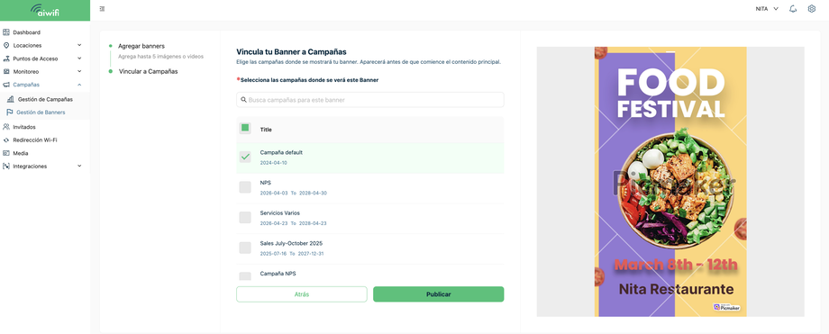Uncheck the Campaña default checkbox
Screen dimensions: 829x334
click(x=245, y=157)
